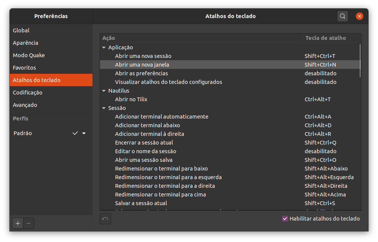The height and width of the screenshot is (242, 378).
Task: Open the Global preferences section
Action: 51,30
